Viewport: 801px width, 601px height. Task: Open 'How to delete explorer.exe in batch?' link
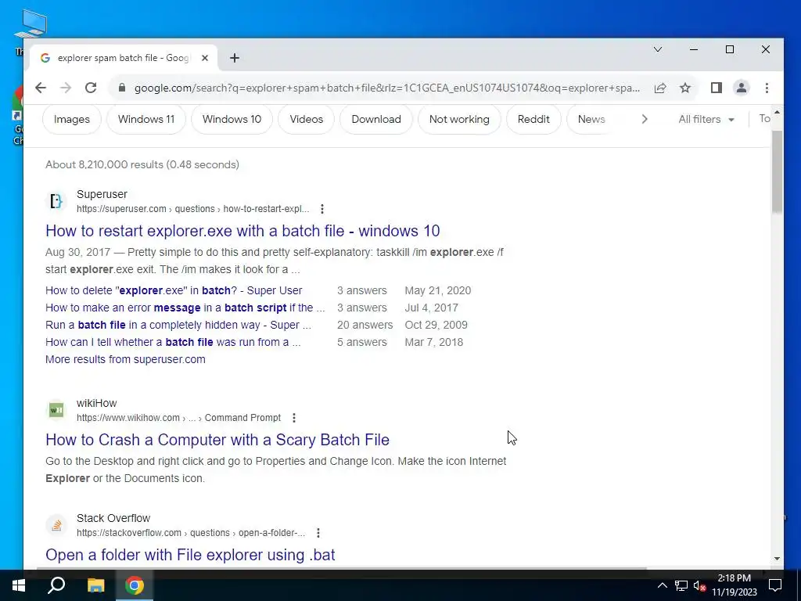(x=174, y=290)
